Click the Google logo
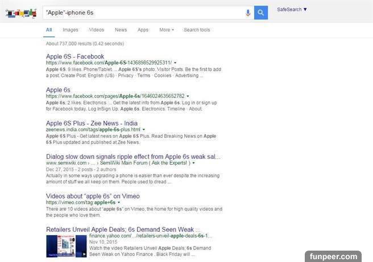373x262 pixels. click(x=20, y=13)
